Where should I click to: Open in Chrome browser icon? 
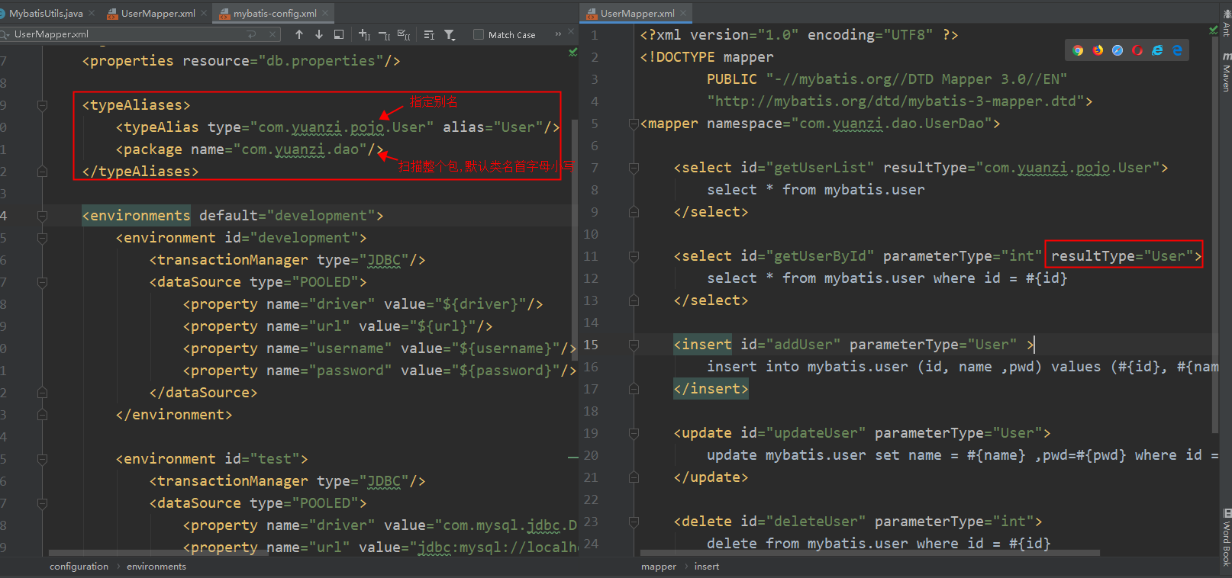click(1078, 50)
